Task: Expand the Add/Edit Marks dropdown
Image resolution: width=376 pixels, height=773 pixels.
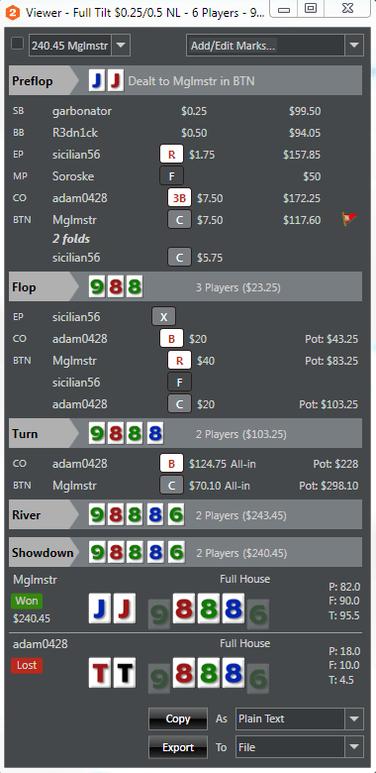Action: tap(354, 46)
